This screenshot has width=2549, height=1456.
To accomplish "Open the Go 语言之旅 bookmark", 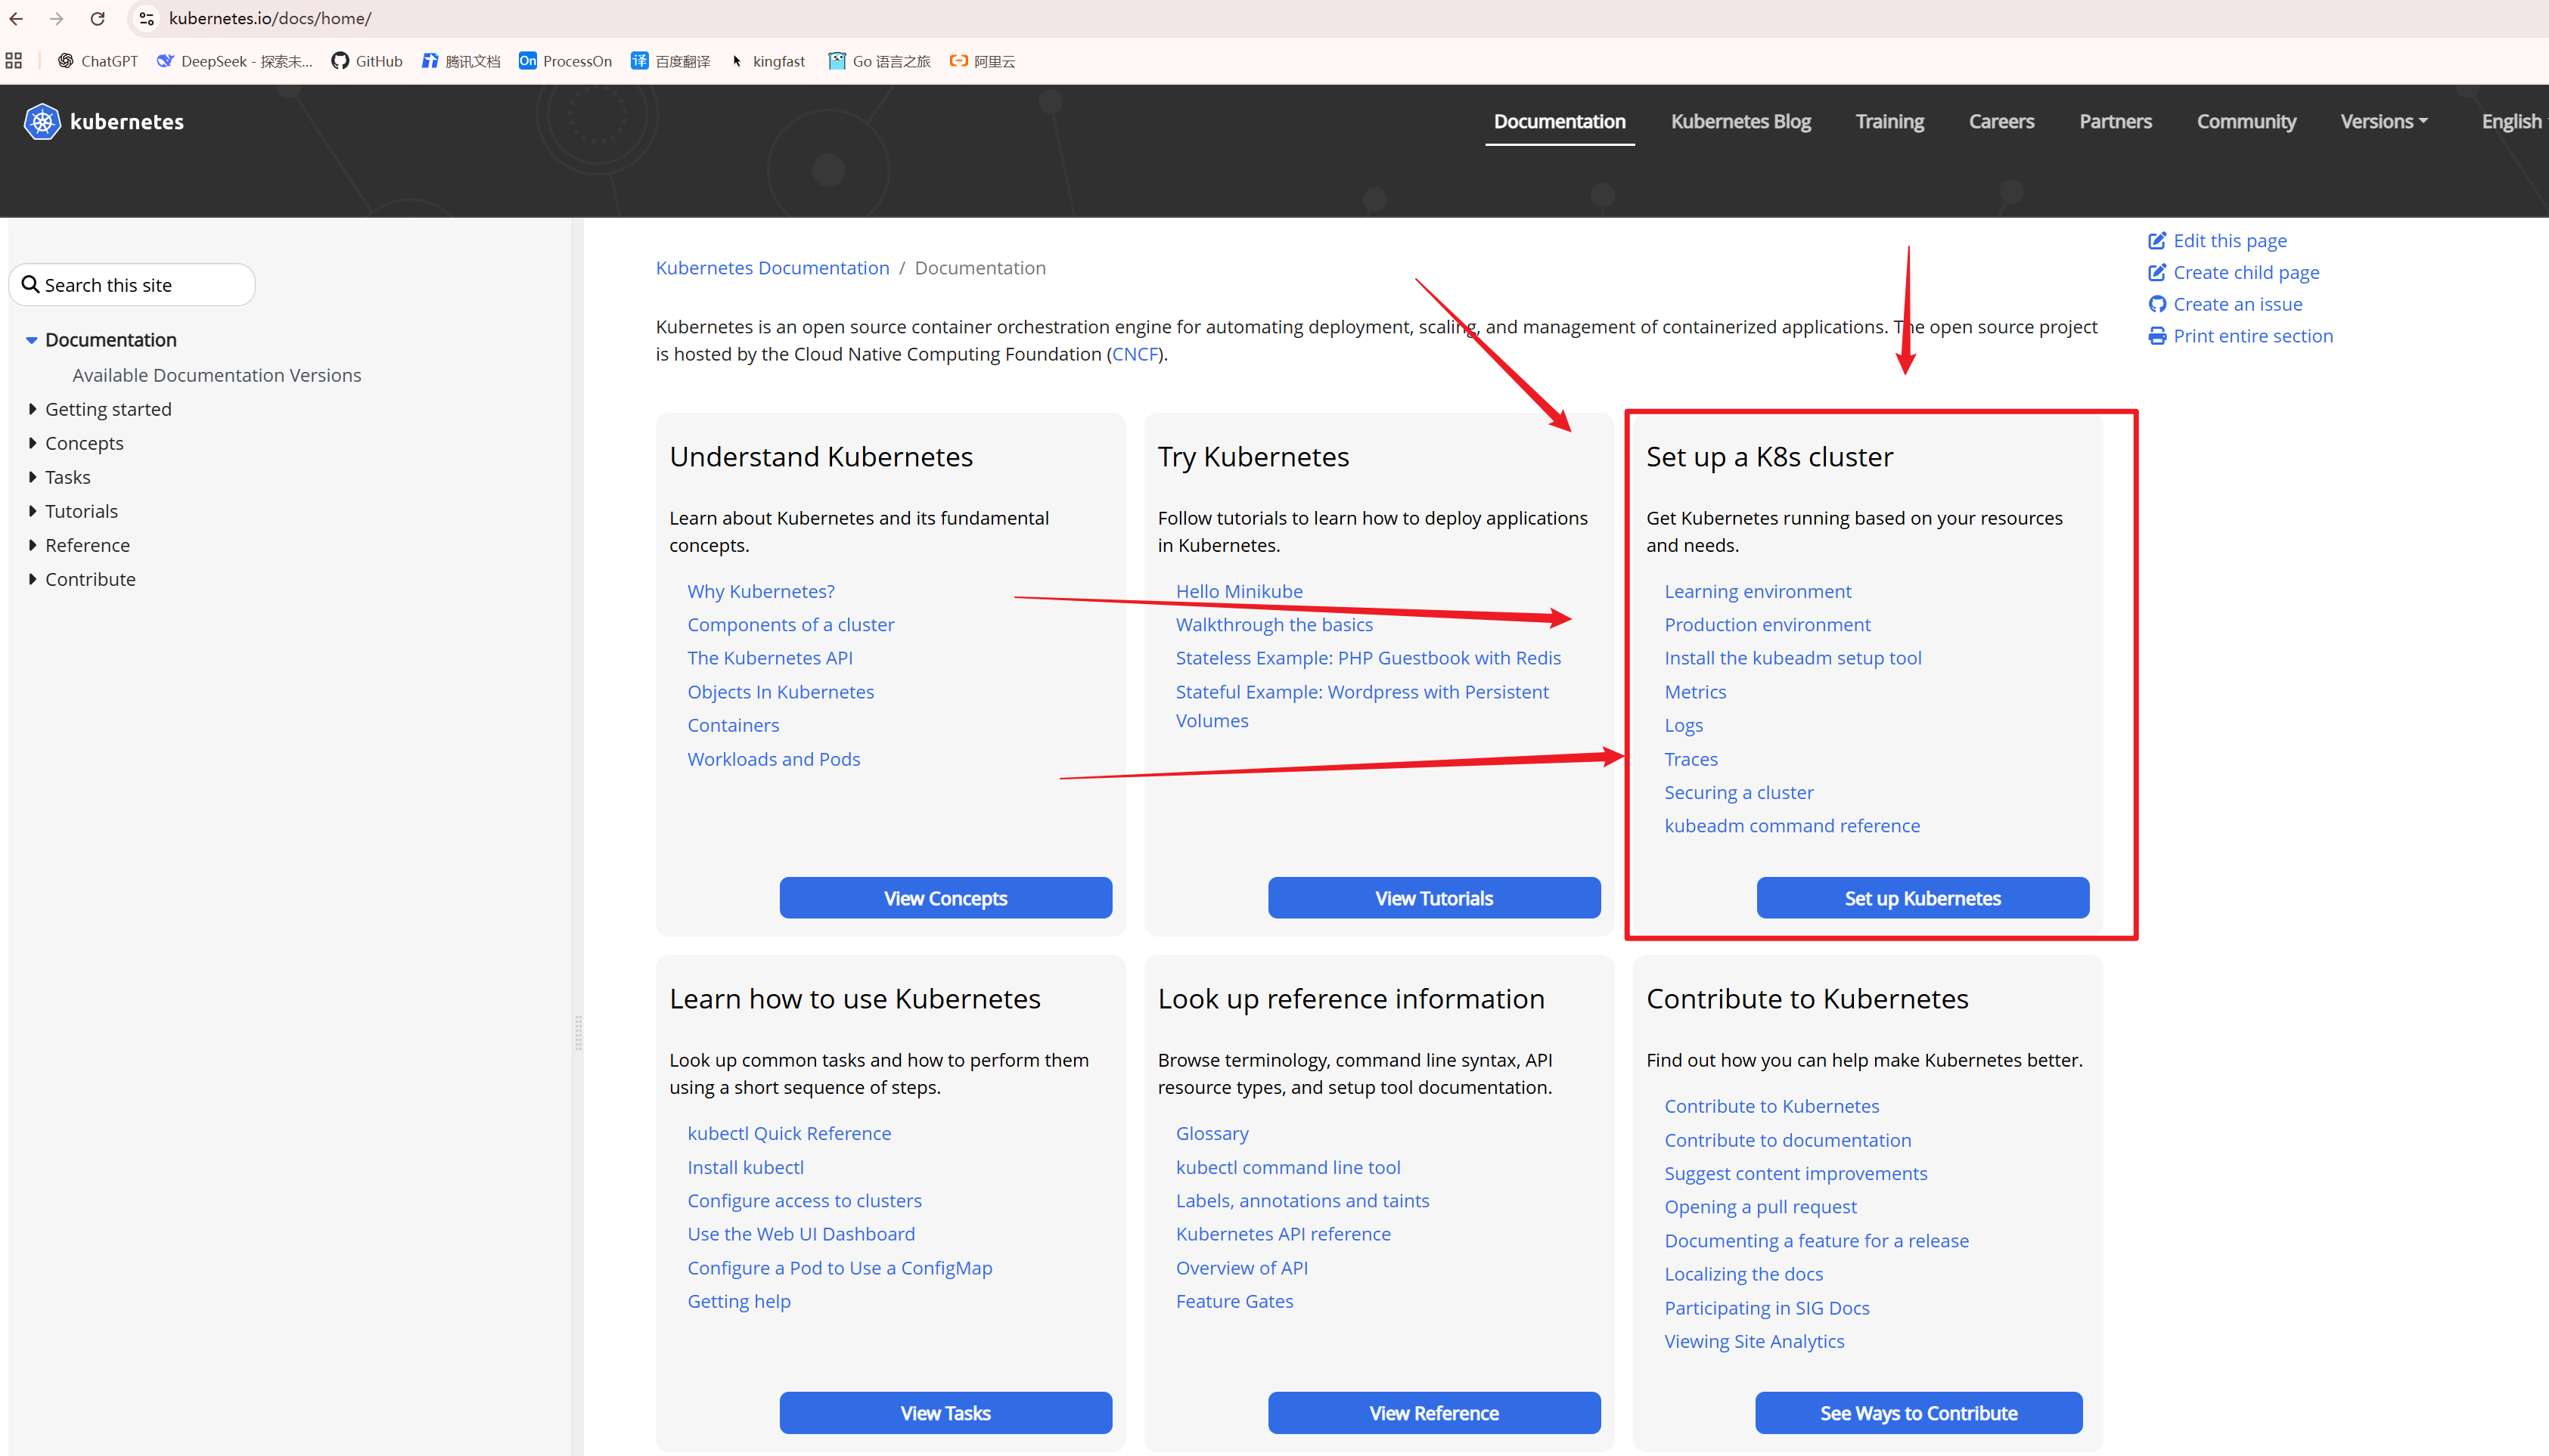I will tap(880, 61).
